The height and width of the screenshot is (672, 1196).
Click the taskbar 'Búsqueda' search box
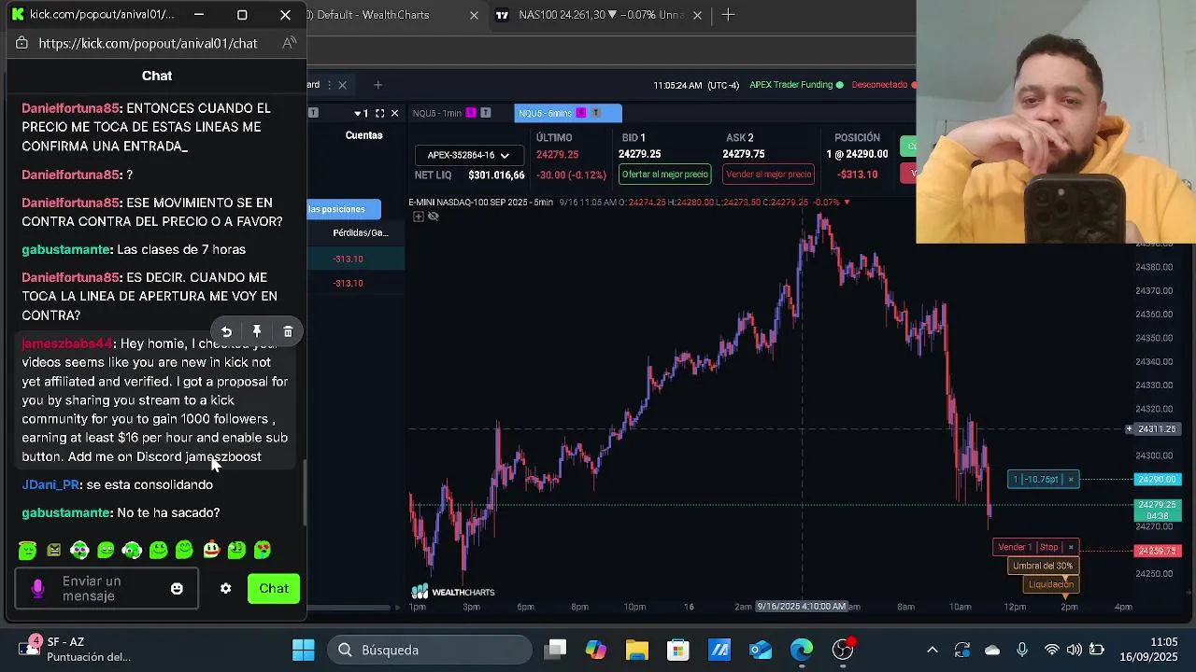point(430,650)
